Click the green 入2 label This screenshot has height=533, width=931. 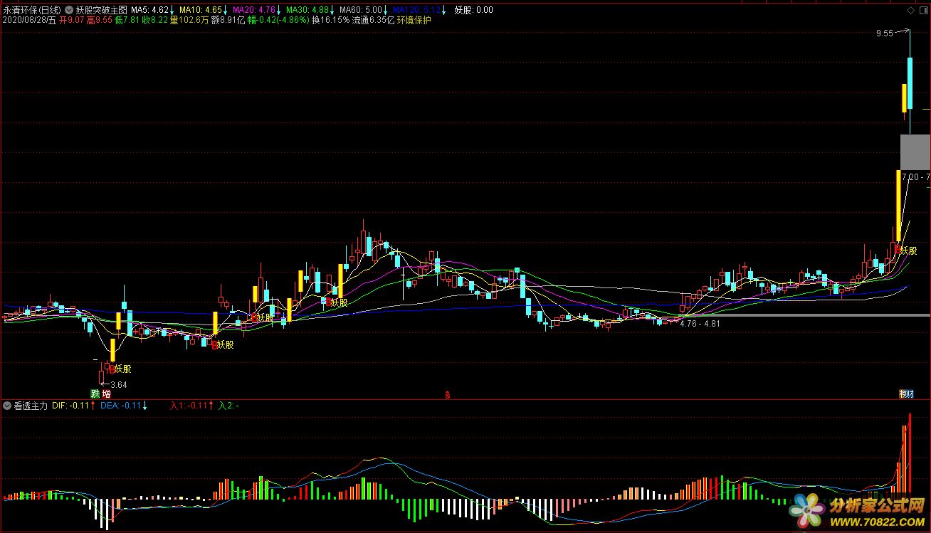click(228, 406)
